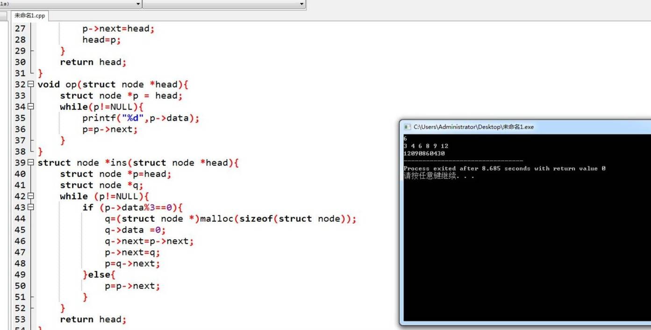Viewport: 651px width, 330px height.
Task: Click the p=p->next; statement on line 36
Action: (110, 129)
